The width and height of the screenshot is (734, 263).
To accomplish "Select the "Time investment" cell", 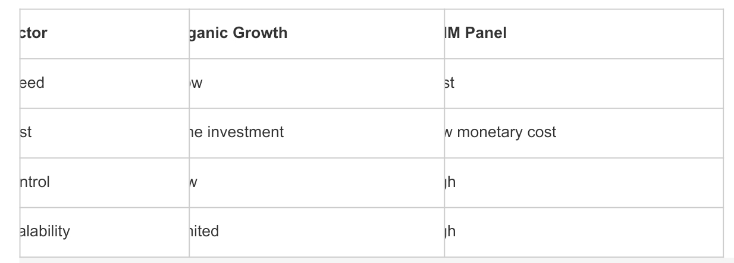I will 237,132.
